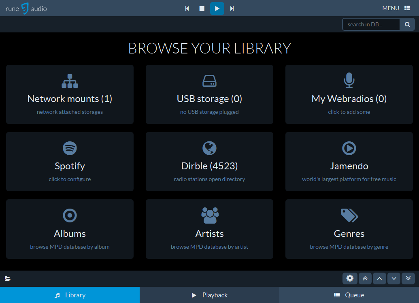The width and height of the screenshot is (419, 303).
Task: Browse the Artists title
Action: [210, 234]
